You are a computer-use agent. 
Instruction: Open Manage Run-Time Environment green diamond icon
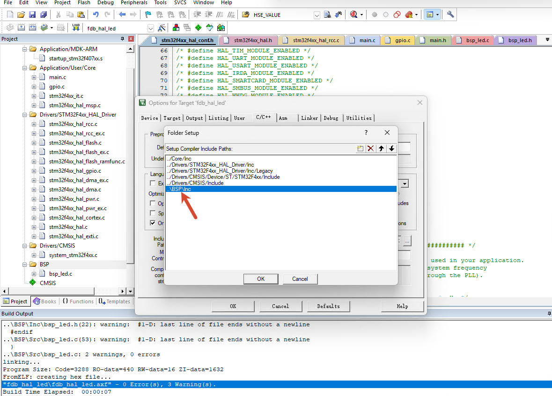tap(199, 28)
